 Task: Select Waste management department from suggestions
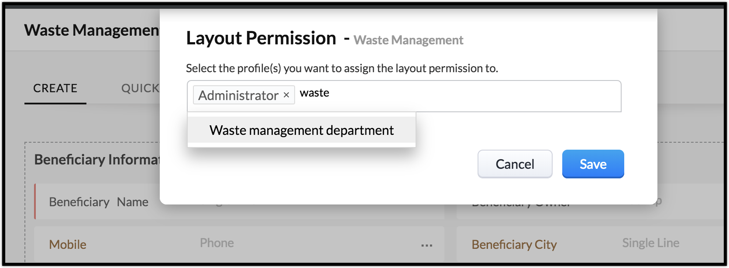pyautogui.click(x=302, y=130)
